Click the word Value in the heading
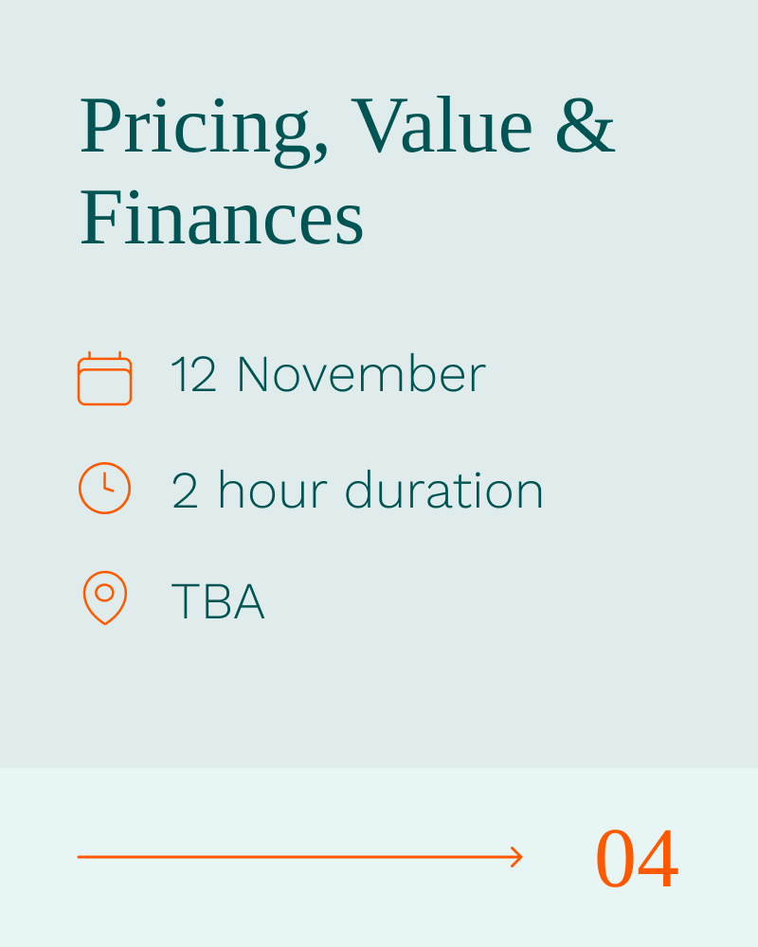The height and width of the screenshot is (947, 758). (x=442, y=126)
